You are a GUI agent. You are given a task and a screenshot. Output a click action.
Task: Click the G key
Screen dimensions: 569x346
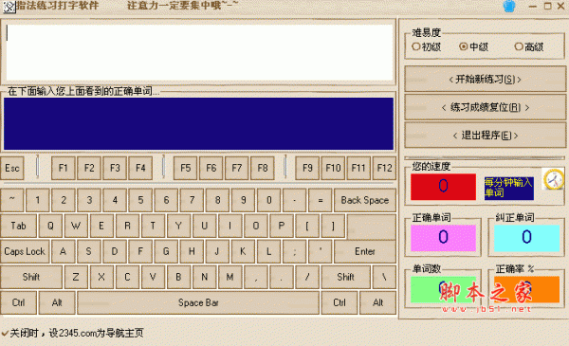[166, 251]
